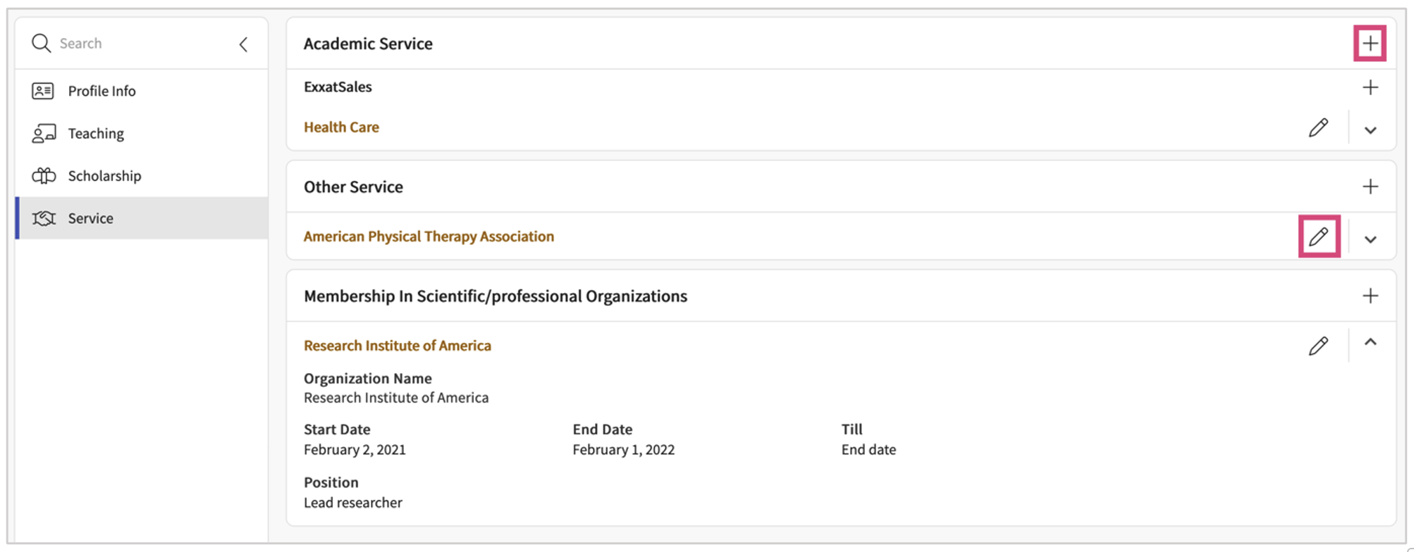Expand American Physical Therapy Association details

[x=1370, y=239]
